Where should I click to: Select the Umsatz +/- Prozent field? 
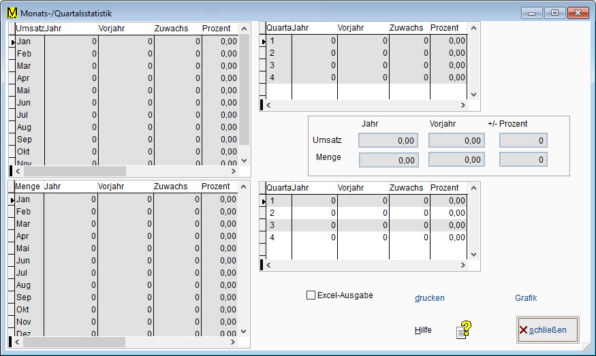click(x=523, y=141)
